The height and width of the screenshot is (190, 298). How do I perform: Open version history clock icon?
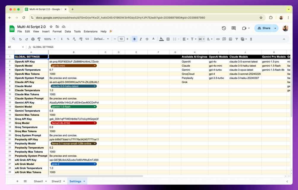point(224,28)
